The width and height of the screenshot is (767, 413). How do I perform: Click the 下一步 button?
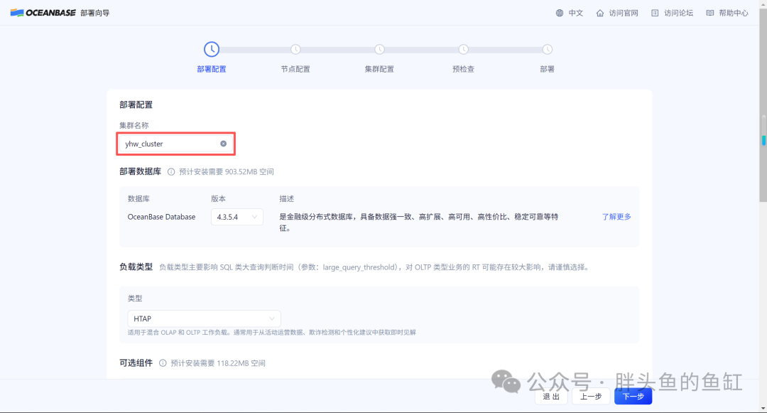point(633,397)
